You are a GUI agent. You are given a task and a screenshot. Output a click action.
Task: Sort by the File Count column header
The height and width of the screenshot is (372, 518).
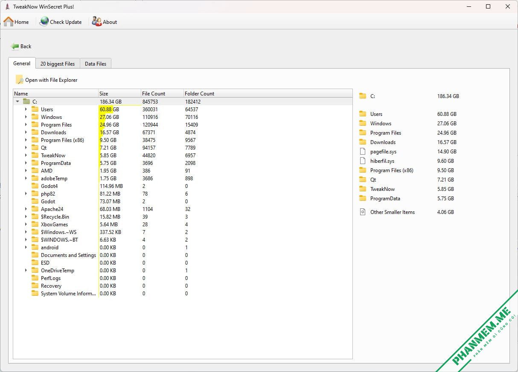coord(162,93)
